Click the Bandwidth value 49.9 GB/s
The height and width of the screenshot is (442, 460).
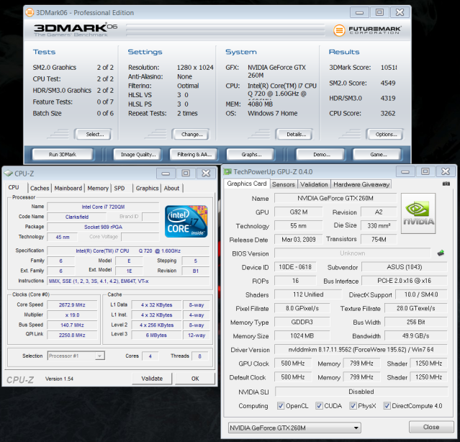[x=415, y=336]
